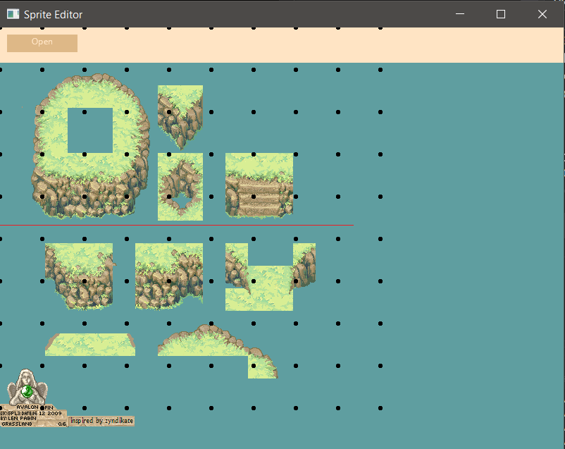Select the rocky pit hole tile

pos(180,187)
